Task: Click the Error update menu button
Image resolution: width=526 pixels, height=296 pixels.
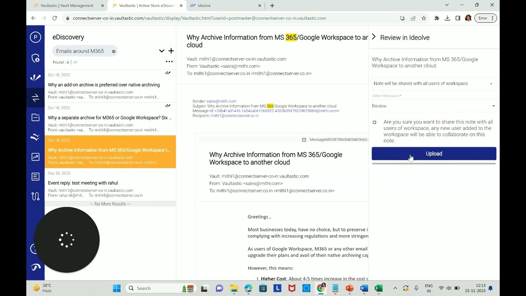Action: pos(485,18)
